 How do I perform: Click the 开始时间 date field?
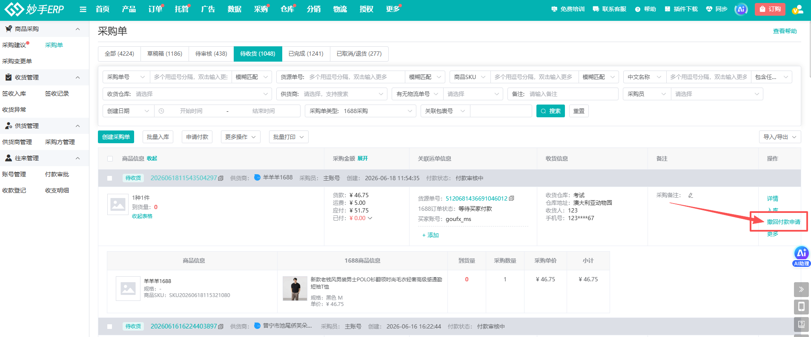click(191, 111)
